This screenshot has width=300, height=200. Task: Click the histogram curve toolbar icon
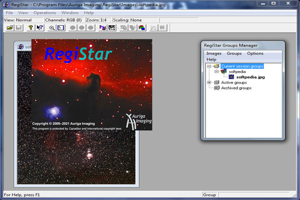[153, 28]
